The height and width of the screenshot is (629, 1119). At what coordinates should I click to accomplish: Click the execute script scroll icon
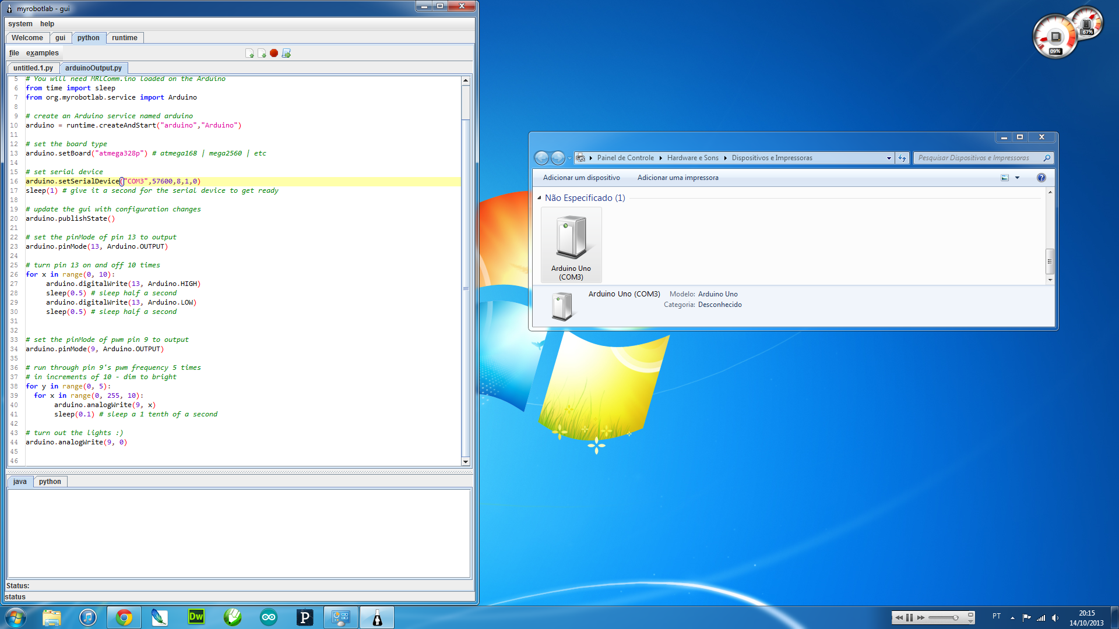click(x=286, y=53)
